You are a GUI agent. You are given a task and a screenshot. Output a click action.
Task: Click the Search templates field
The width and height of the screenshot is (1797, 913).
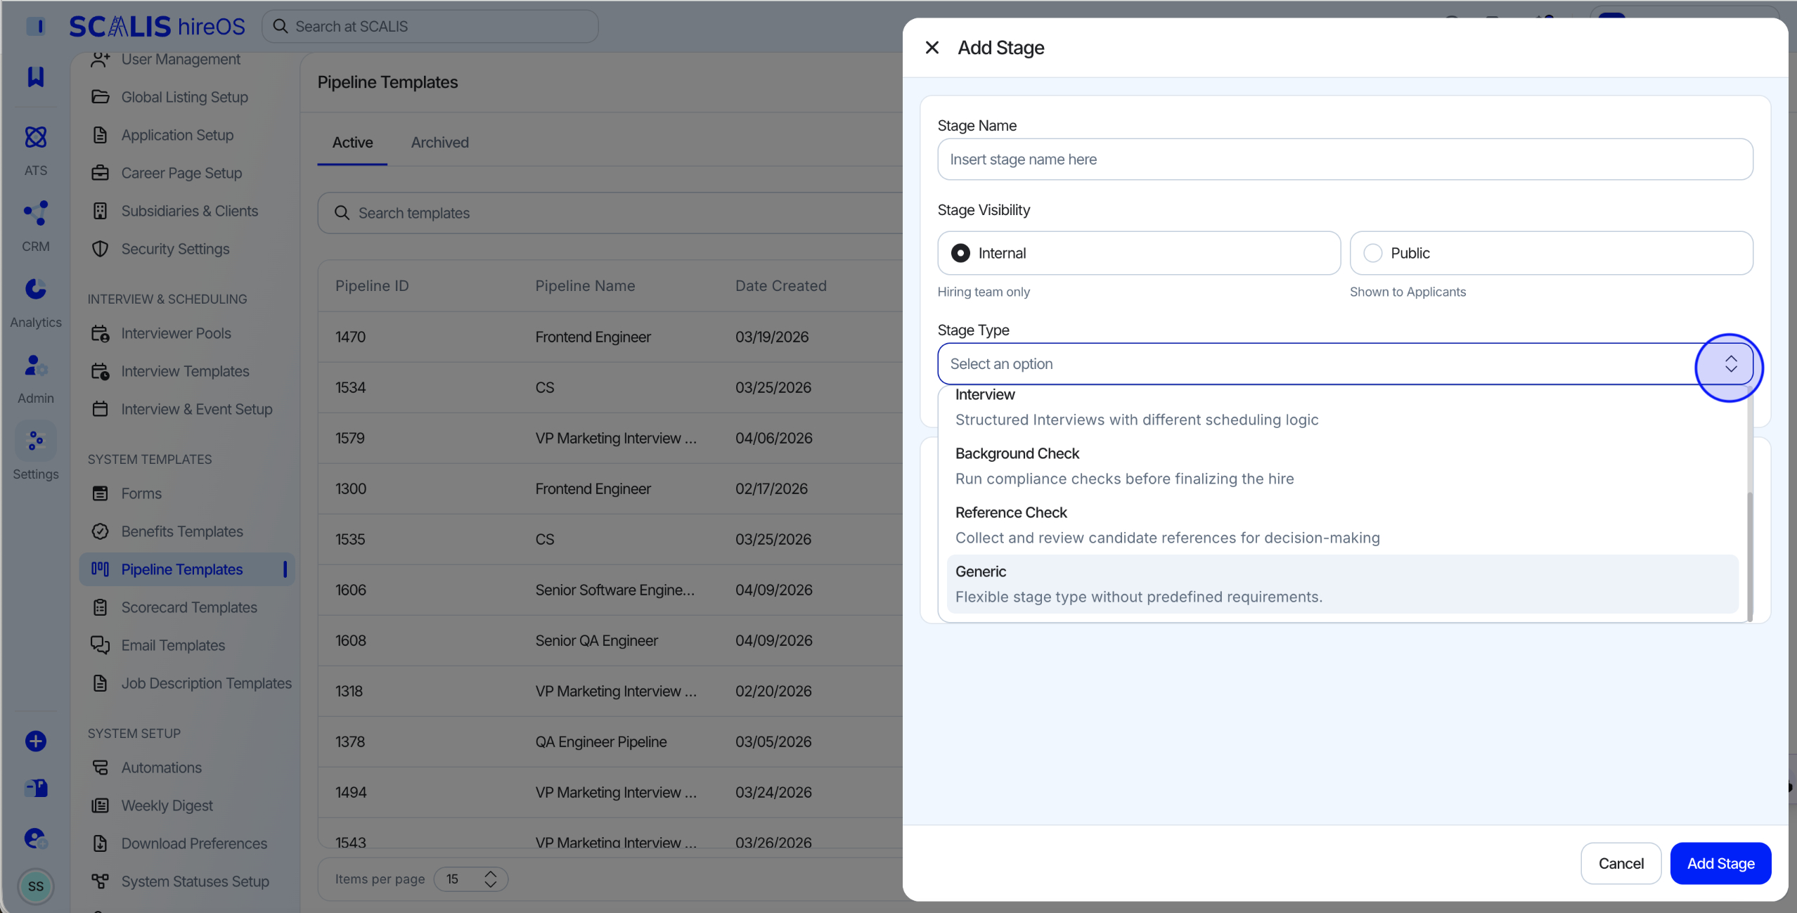click(x=610, y=213)
